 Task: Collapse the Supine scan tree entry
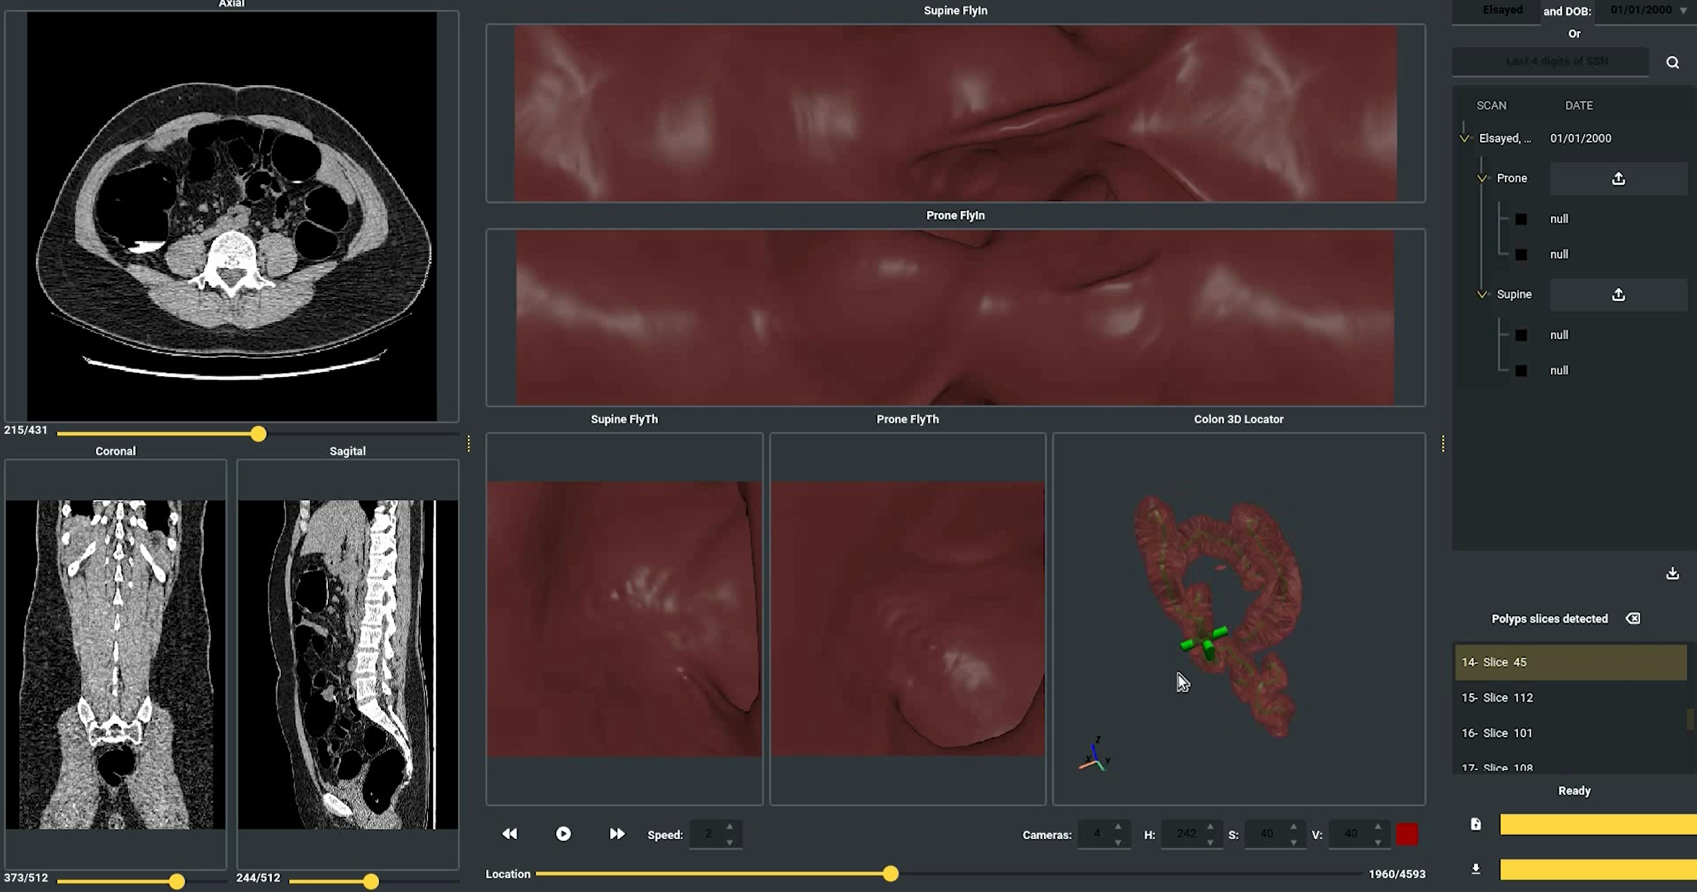(1483, 294)
